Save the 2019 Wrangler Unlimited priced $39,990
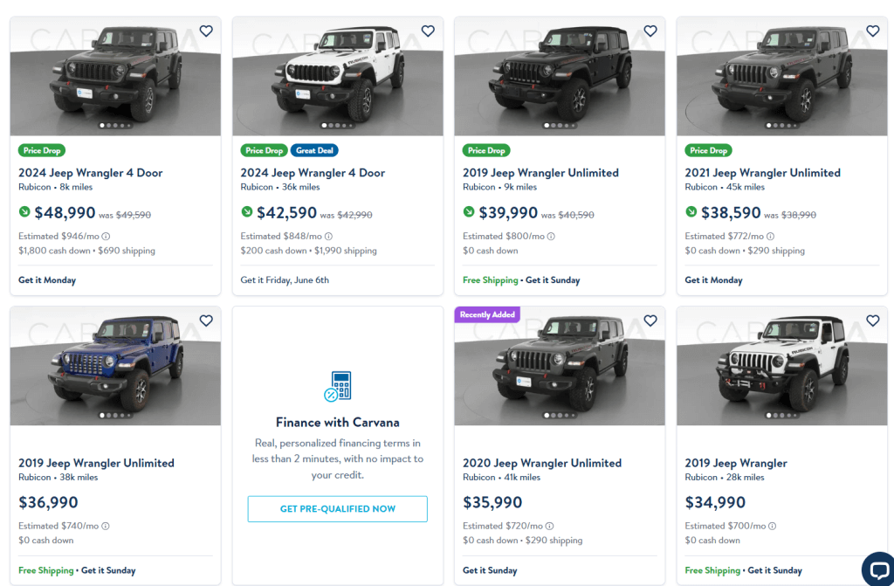 [650, 31]
